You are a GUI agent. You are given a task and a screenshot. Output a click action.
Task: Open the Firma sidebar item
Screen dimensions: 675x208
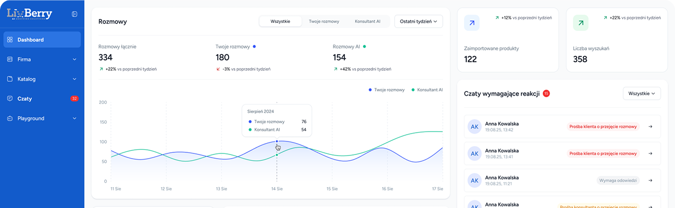click(x=42, y=59)
